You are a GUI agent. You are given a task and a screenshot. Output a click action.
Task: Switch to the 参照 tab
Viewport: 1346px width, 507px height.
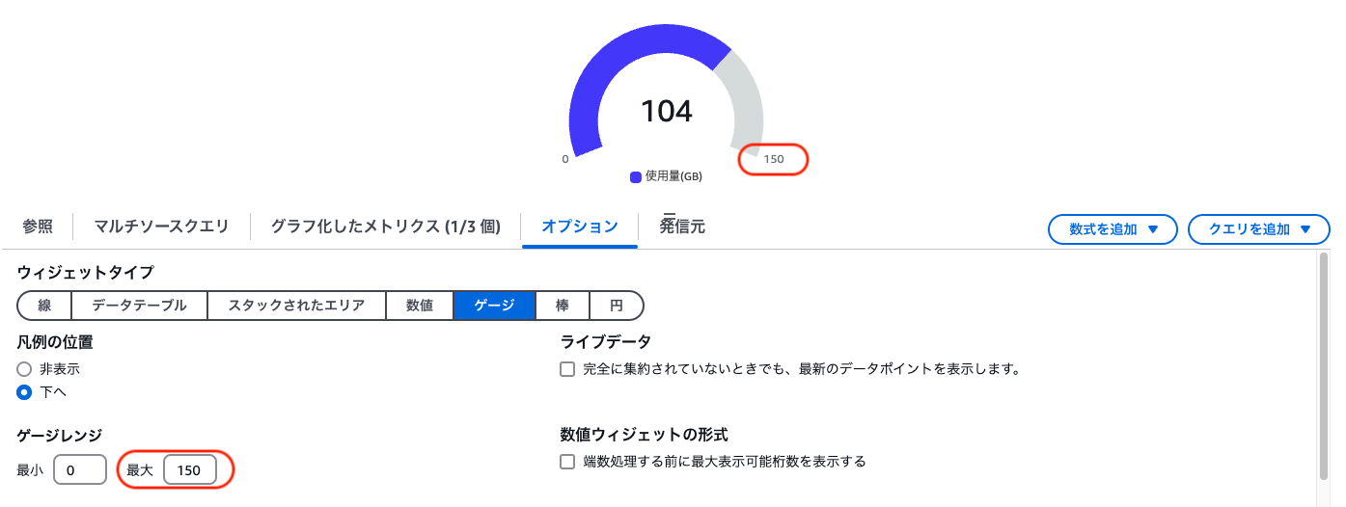[38, 227]
